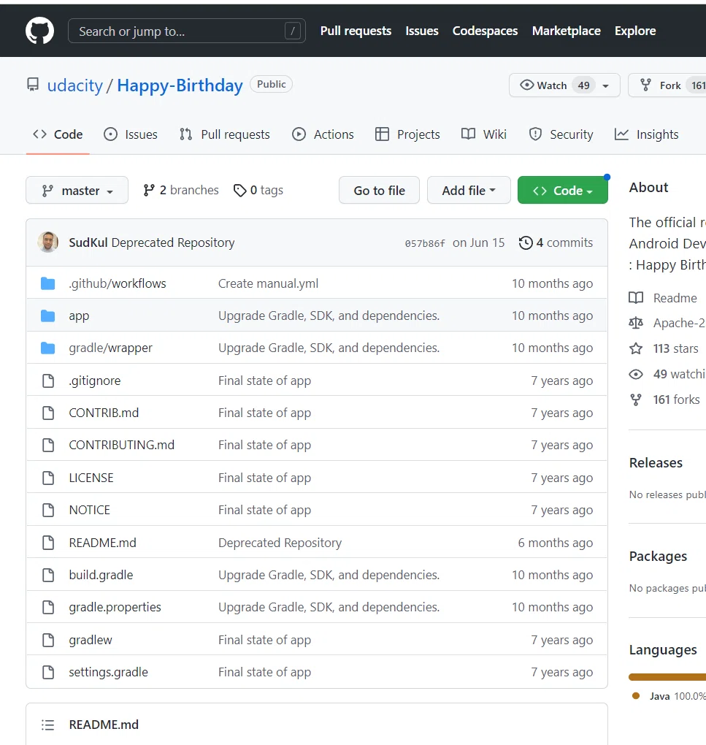Click the Java 100.0% language entry
The width and height of the screenshot is (706, 745).
tap(669, 696)
